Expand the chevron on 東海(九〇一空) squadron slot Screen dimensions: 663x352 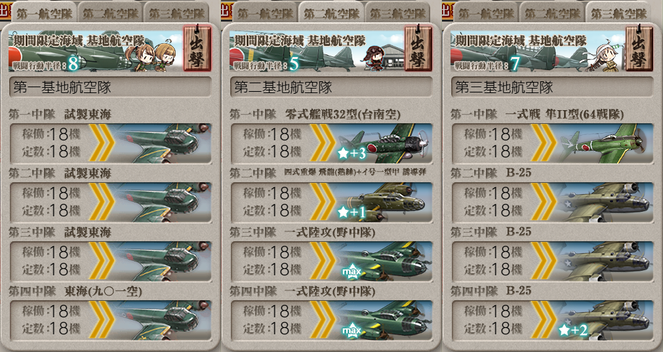[102, 321]
